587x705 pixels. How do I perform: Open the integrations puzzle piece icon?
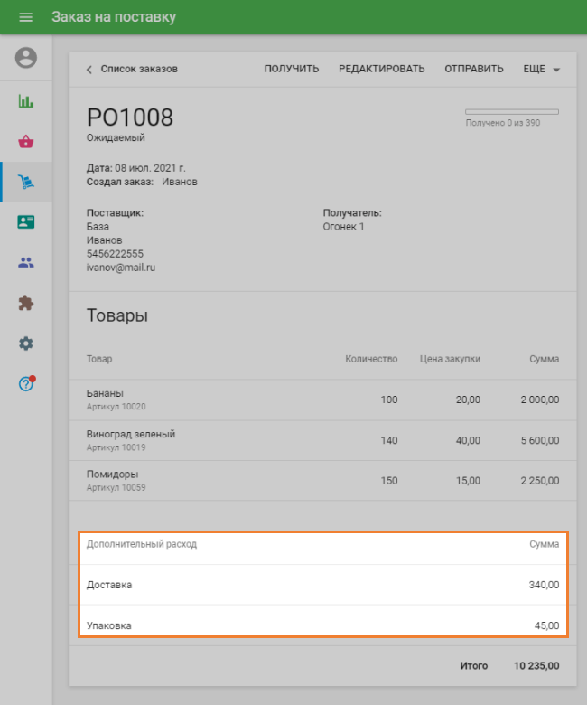point(26,304)
